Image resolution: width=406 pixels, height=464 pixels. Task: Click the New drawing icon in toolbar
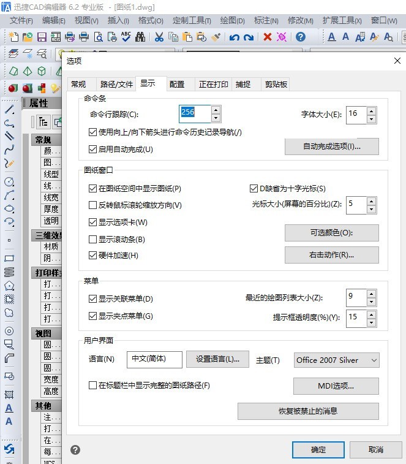(13, 37)
